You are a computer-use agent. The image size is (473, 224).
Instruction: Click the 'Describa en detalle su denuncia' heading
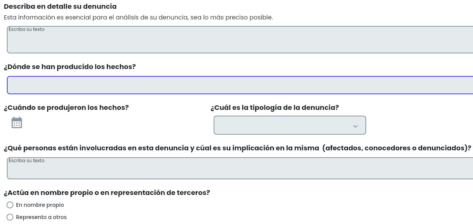click(60, 6)
